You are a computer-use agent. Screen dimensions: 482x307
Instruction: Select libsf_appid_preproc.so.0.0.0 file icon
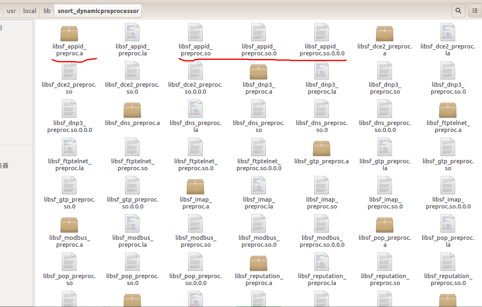322,32
